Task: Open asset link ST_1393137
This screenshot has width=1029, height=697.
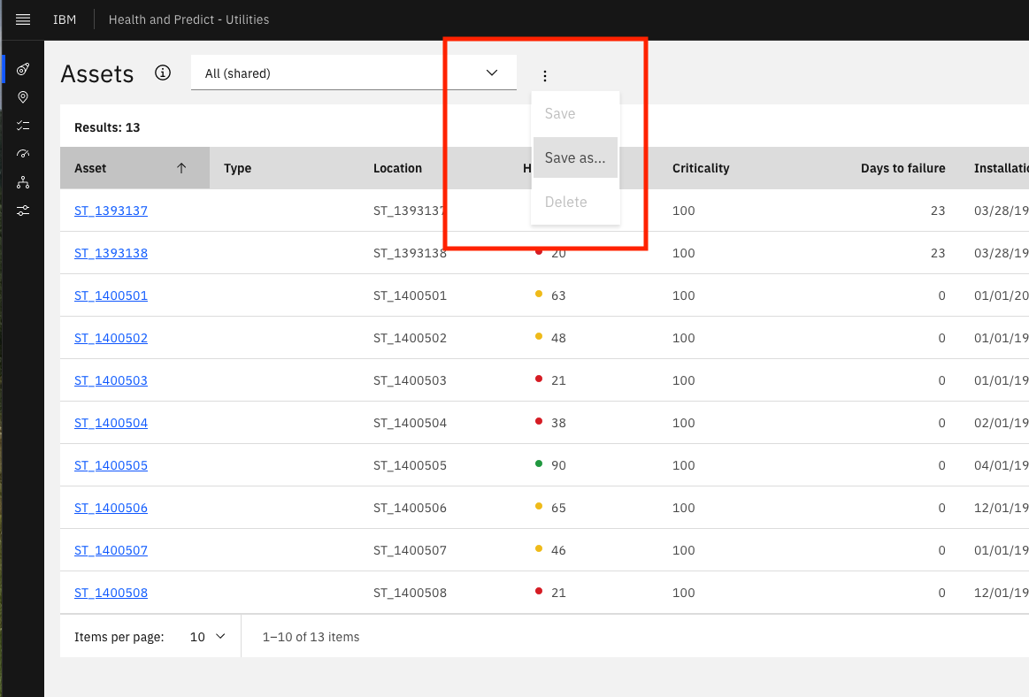Action: click(x=111, y=211)
